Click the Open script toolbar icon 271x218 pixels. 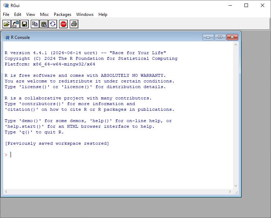[7, 24]
